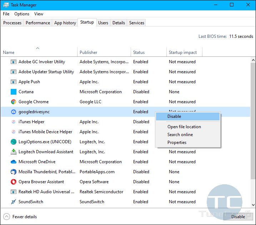Open the Options menu
256x225 pixels.
tap(22, 14)
